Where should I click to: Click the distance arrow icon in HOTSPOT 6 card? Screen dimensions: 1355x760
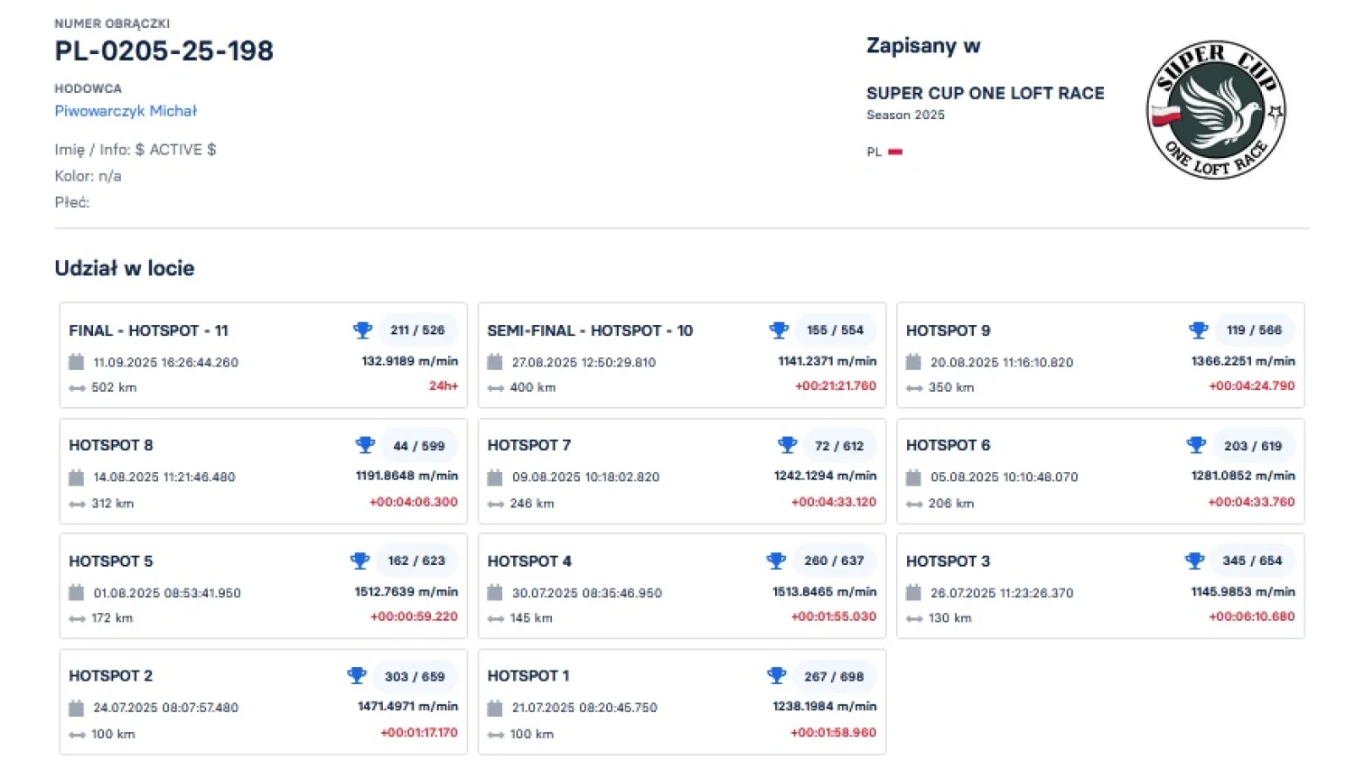(x=914, y=504)
